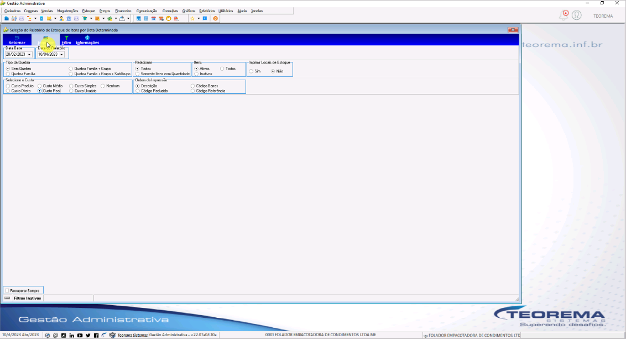The height and width of the screenshot is (340, 626).
Task: Close the Seleção do Relatório de Estoque dialog
Action: 513,29
